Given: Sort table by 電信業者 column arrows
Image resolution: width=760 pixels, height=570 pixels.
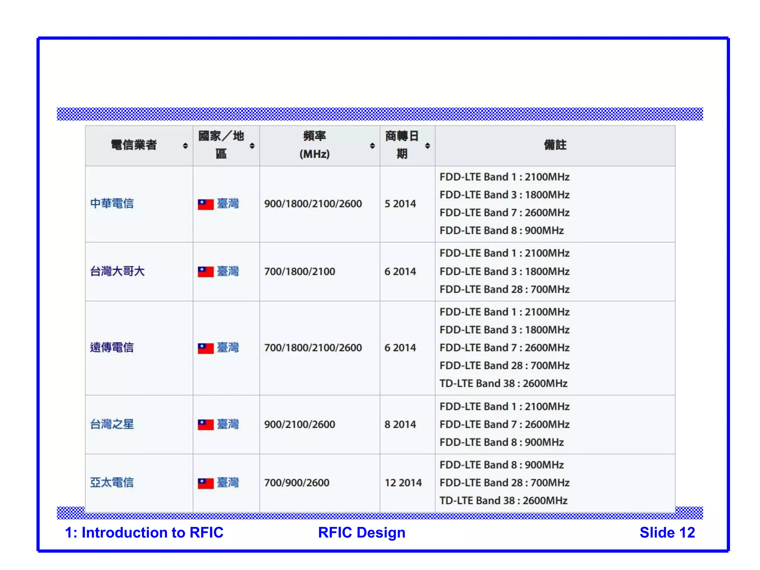Looking at the screenshot, I should 185,146.
